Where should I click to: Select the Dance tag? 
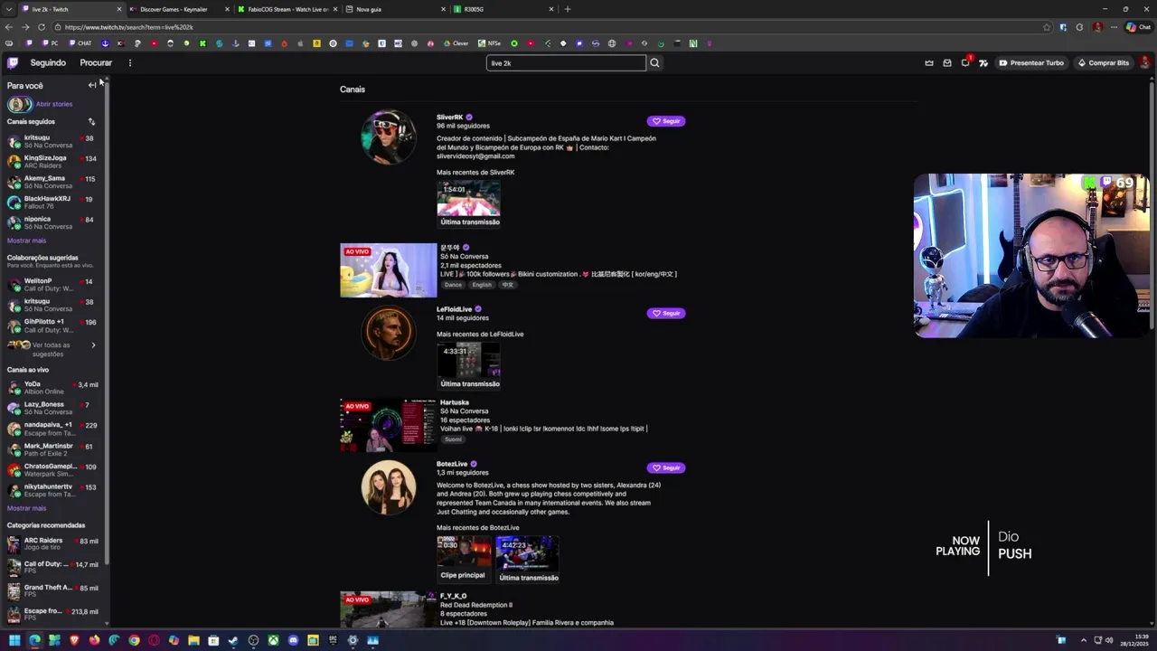pyautogui.click(x=453, y=285)
